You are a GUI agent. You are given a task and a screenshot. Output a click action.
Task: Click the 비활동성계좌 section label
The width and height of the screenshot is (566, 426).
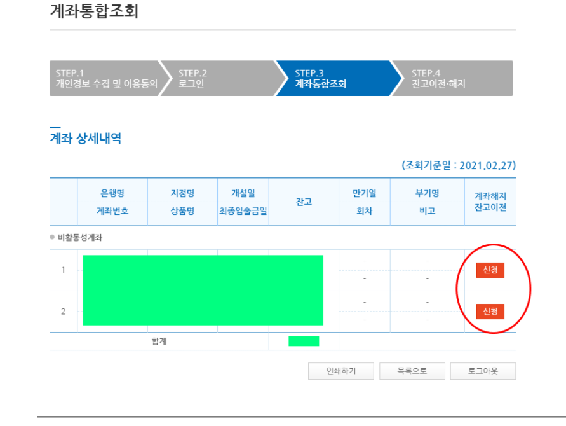(x=80, y=237)
